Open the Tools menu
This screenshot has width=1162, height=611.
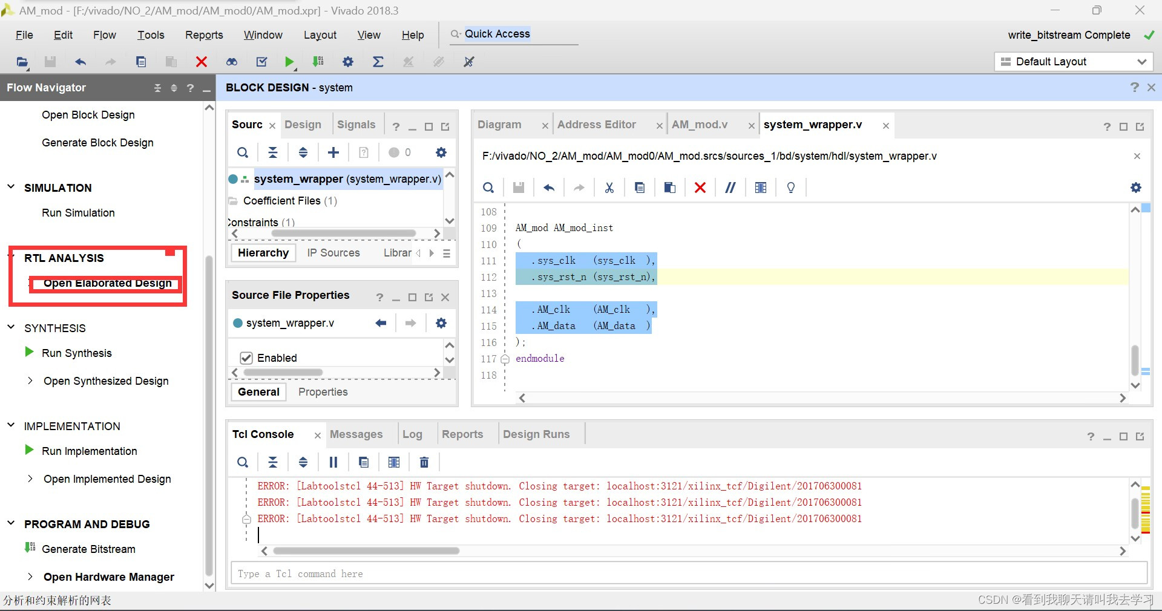(x=151, y=35)
